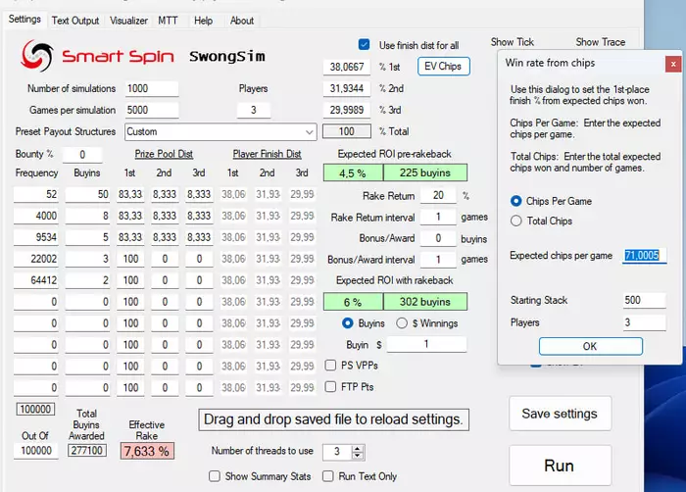Click the 302 buyins with rakeback value

point(425,302)
